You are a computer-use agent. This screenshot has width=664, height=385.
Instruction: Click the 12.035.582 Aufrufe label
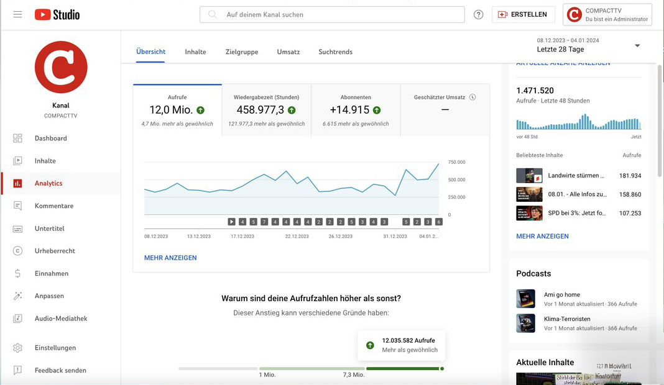pos(408,340)
